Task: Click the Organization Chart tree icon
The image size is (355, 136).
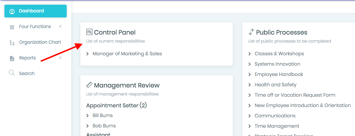Action: pos(12,43)
